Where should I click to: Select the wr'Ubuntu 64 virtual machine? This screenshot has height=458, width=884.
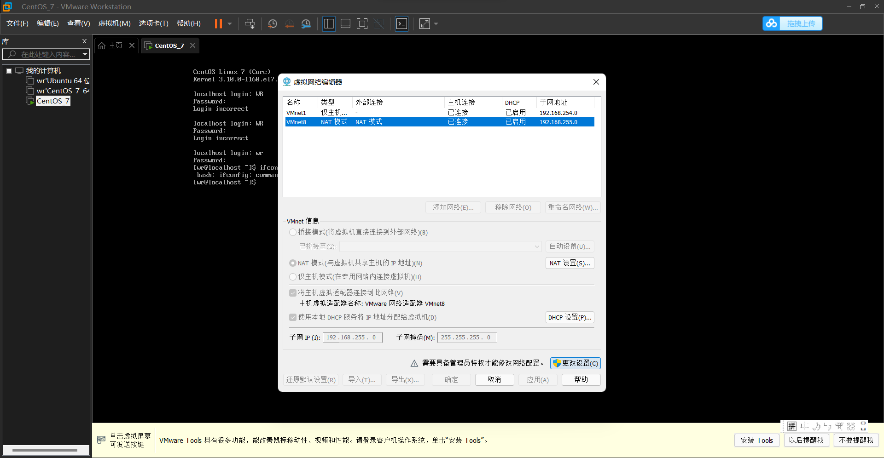click(x=58, y=81)
